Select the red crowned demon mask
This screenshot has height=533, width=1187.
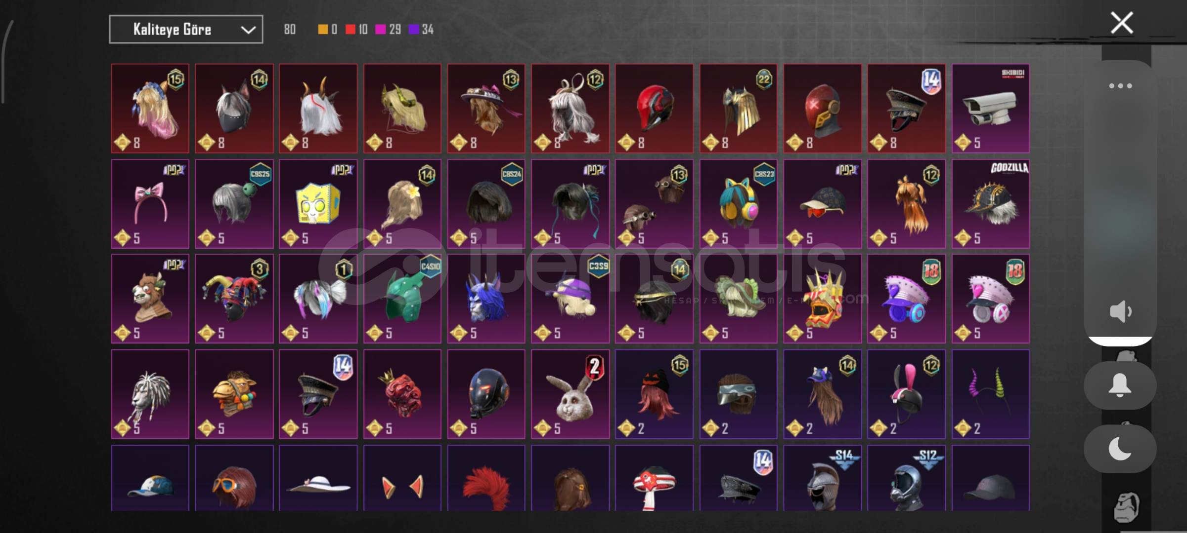pyautogui.click(x=402, y=394)
